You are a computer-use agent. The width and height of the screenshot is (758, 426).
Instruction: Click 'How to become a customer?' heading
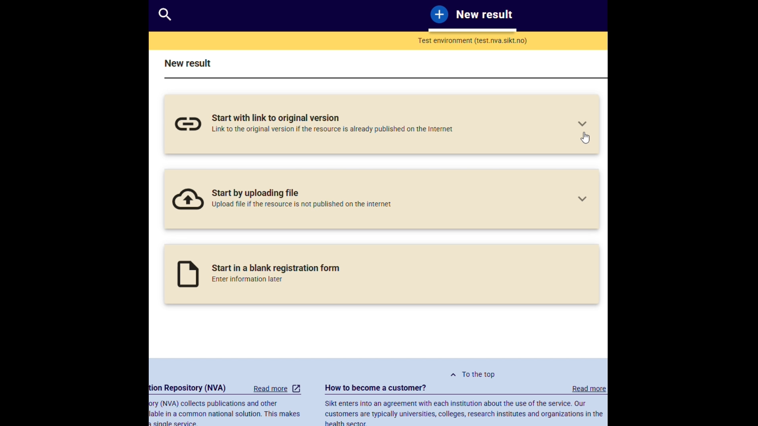(x=375, y=388)
